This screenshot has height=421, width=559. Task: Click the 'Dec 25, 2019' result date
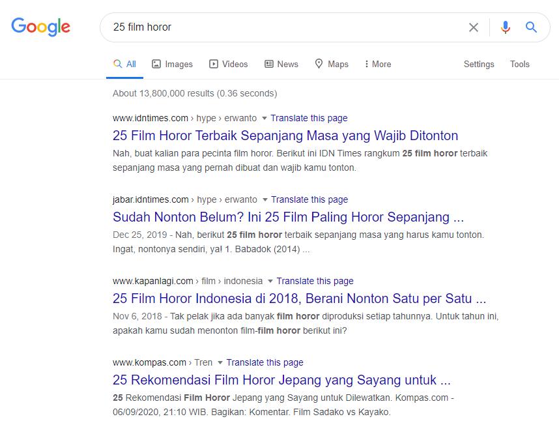click(x=139, y=235)
